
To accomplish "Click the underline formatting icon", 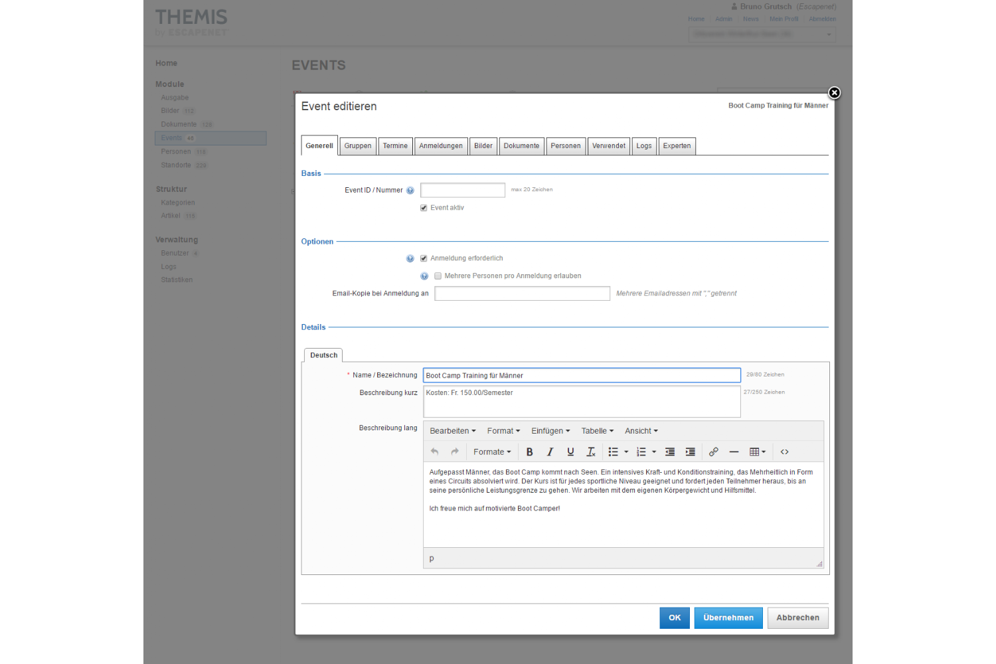I will (570, 452).
